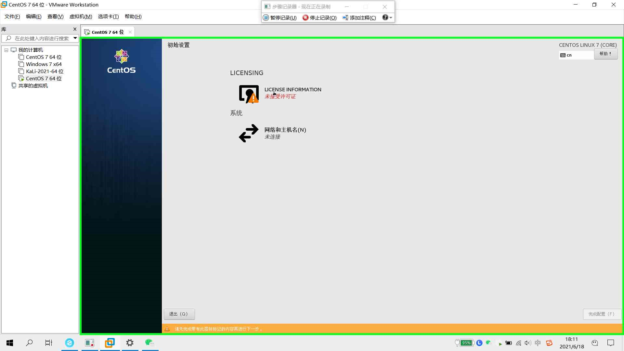Click the CentOS logo in the sidebar

tap(121, 61)
